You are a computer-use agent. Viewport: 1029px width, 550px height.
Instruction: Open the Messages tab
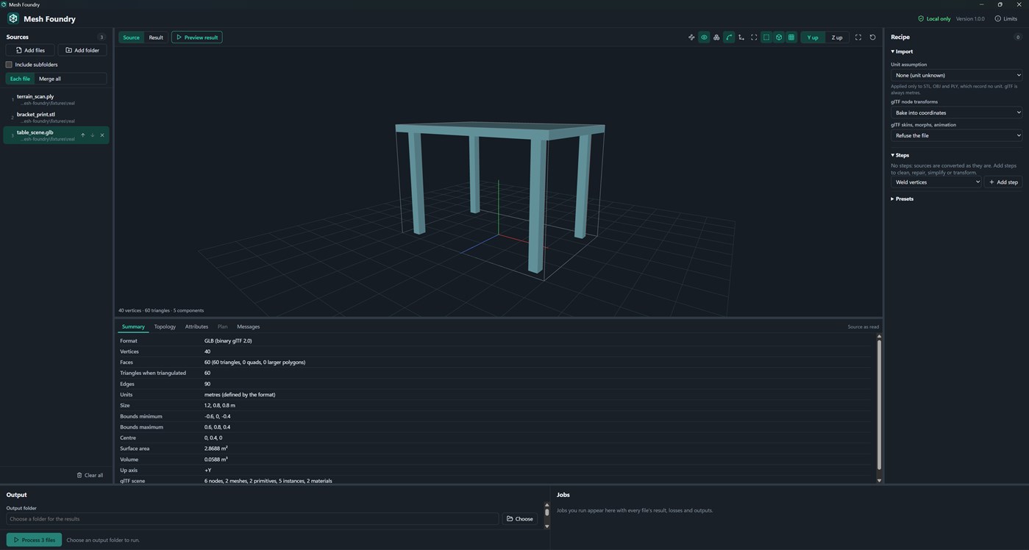pyautogui.click(x=248, y=326)
